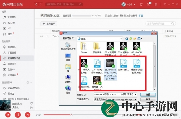Screen dimensions: 181x119
Task: Add a new playlist with plus icon
Action: coord(28,83)
